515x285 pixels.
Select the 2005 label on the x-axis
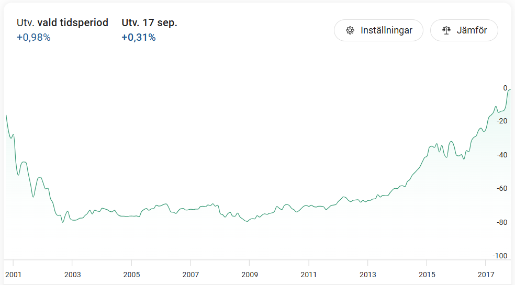pyautogui.click(x=131, y=275)
